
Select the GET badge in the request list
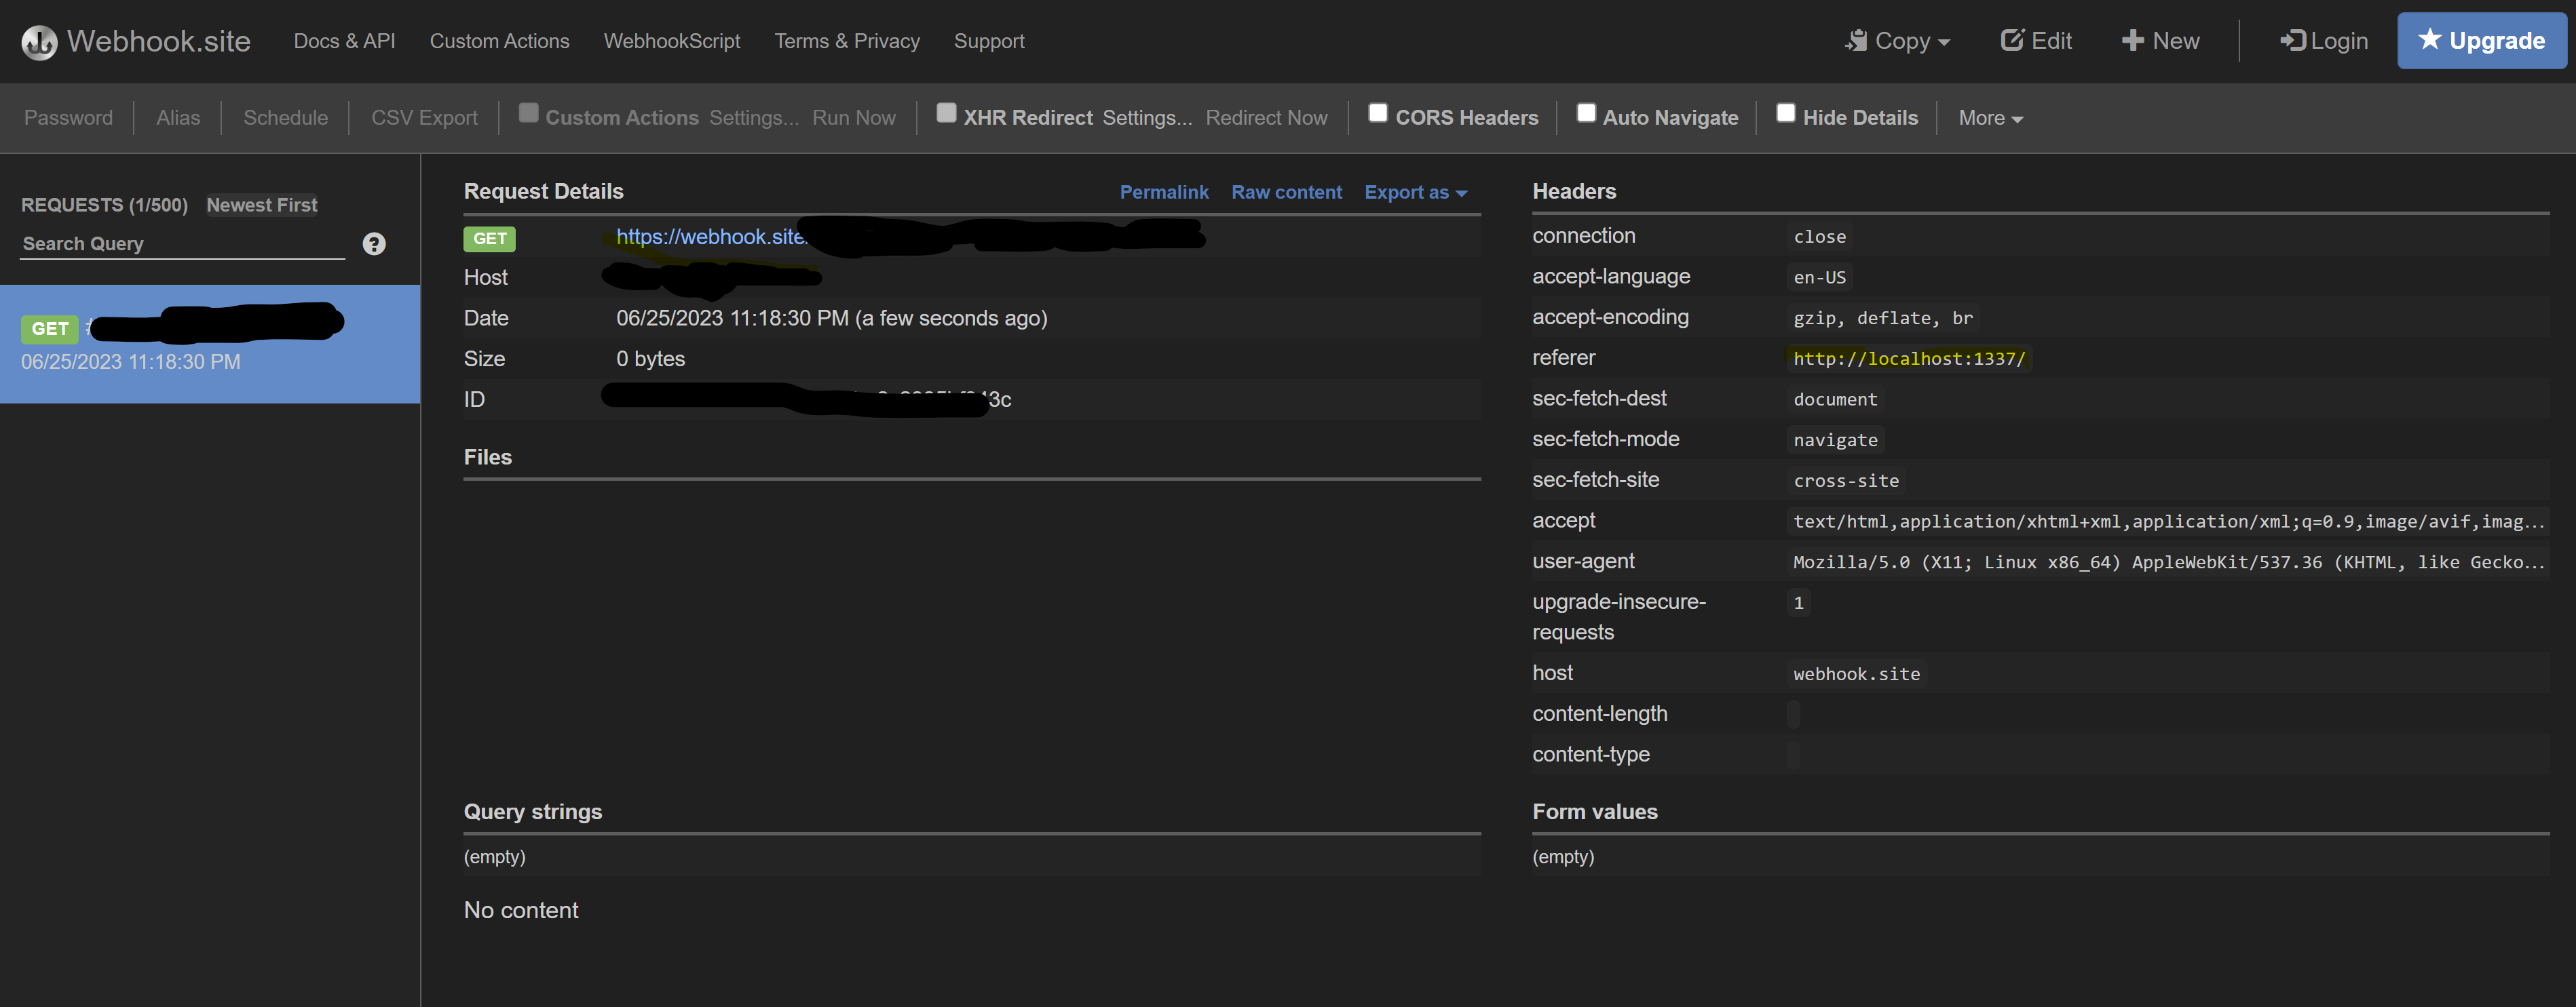click(49, 329)
